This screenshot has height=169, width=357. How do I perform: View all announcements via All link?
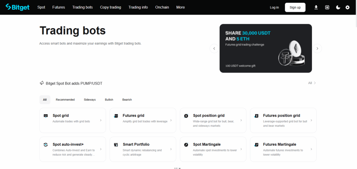click(312, 83)
